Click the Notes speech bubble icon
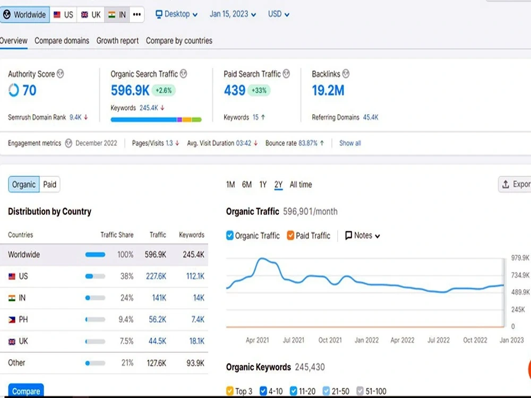 coord(348,235)
